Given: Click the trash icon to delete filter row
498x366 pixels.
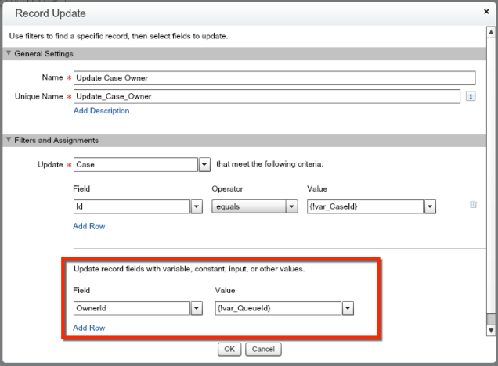Looking at the screenshot, I should pyautogui.click(x=473, y=205).
